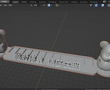
Task: Switch to the UV Editing tab
Action: click(52, 2)
